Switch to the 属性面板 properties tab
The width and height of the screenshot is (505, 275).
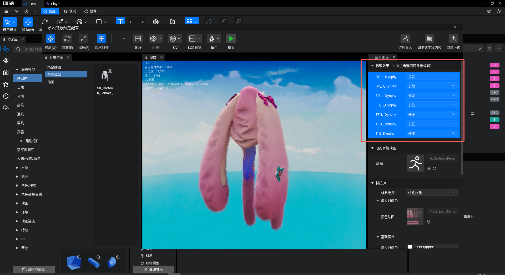382,57
